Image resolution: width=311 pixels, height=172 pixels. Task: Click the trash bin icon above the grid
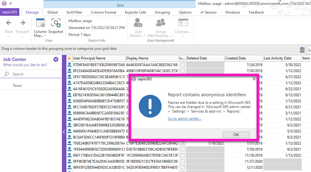[302, 50]
